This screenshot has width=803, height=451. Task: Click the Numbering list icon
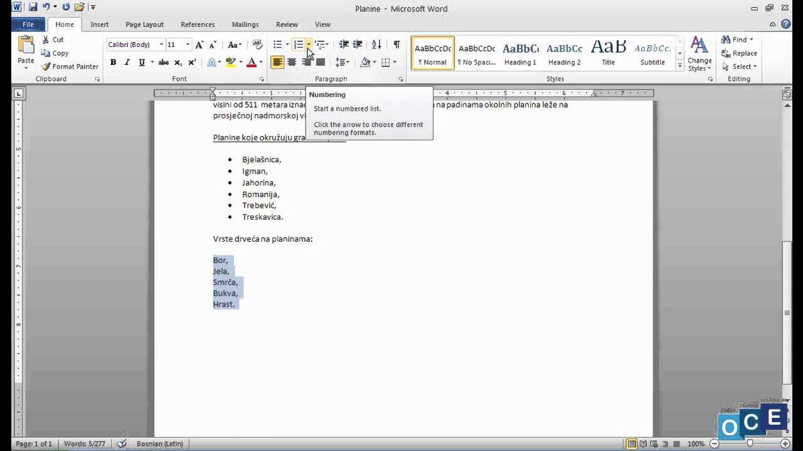coord(299,44)
